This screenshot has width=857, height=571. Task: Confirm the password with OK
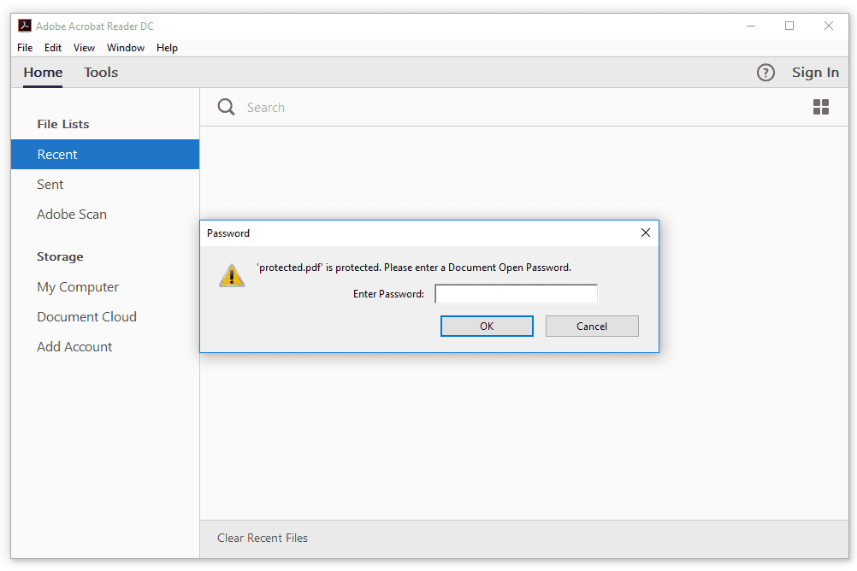coord(487,326)
